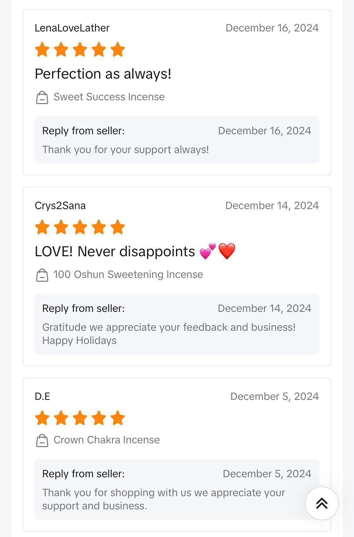Click the 'Perfection as always!' review text

(x=103, y=74)
